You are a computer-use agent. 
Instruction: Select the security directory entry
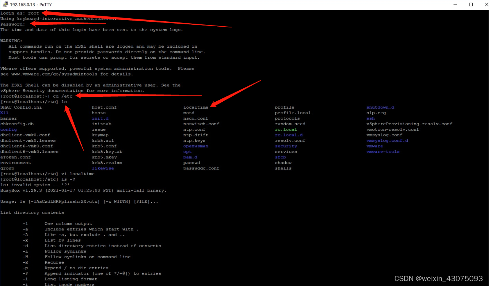coord(286,146)
